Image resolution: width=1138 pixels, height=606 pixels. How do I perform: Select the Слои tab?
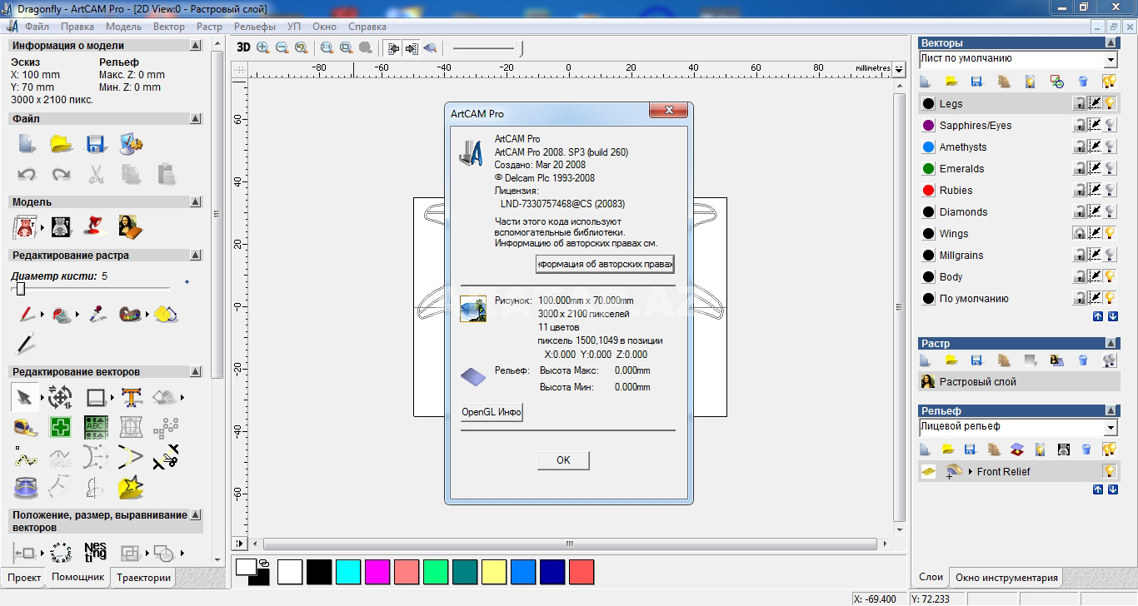(x=931, y=577)
